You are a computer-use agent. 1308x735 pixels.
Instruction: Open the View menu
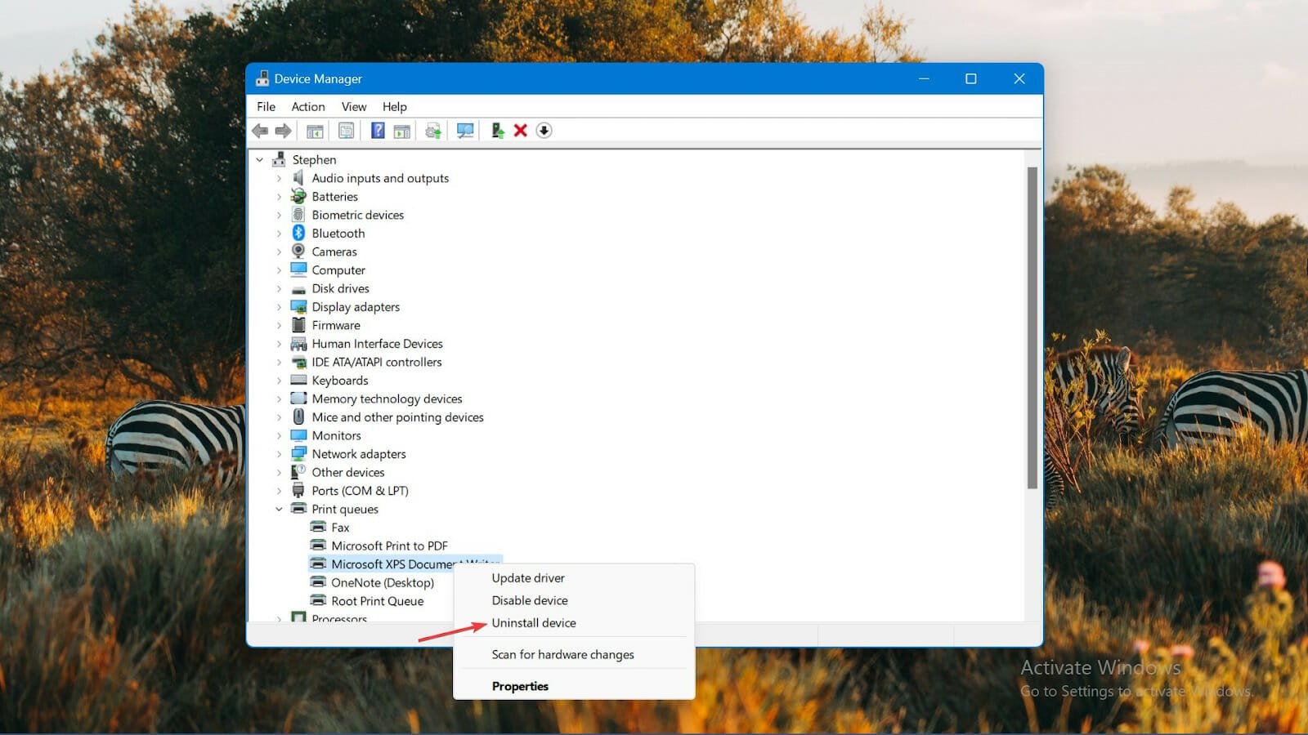coord(354,106)
